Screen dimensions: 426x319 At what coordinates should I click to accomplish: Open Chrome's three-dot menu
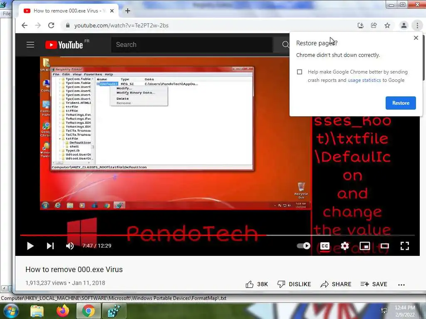[417, 25]
